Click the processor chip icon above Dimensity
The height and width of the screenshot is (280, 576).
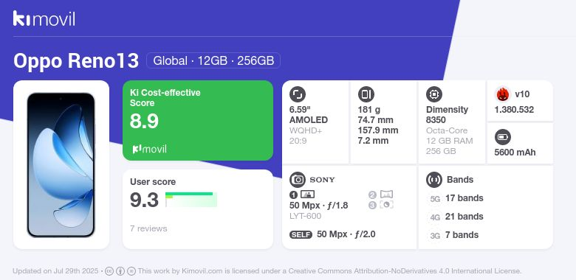click(x=434, y=94)
